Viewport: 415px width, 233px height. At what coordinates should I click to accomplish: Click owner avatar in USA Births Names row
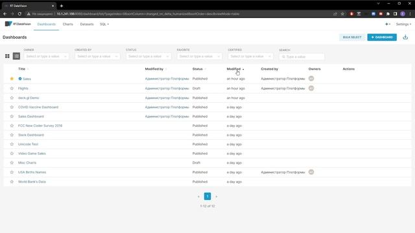point(311,172)
